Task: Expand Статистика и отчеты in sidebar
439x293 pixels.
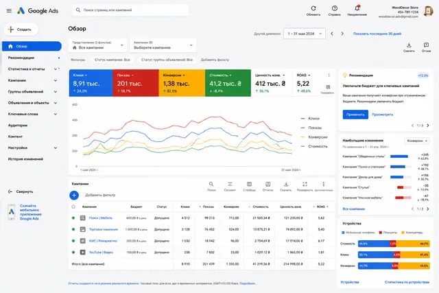Action: [x=56, y=69]
